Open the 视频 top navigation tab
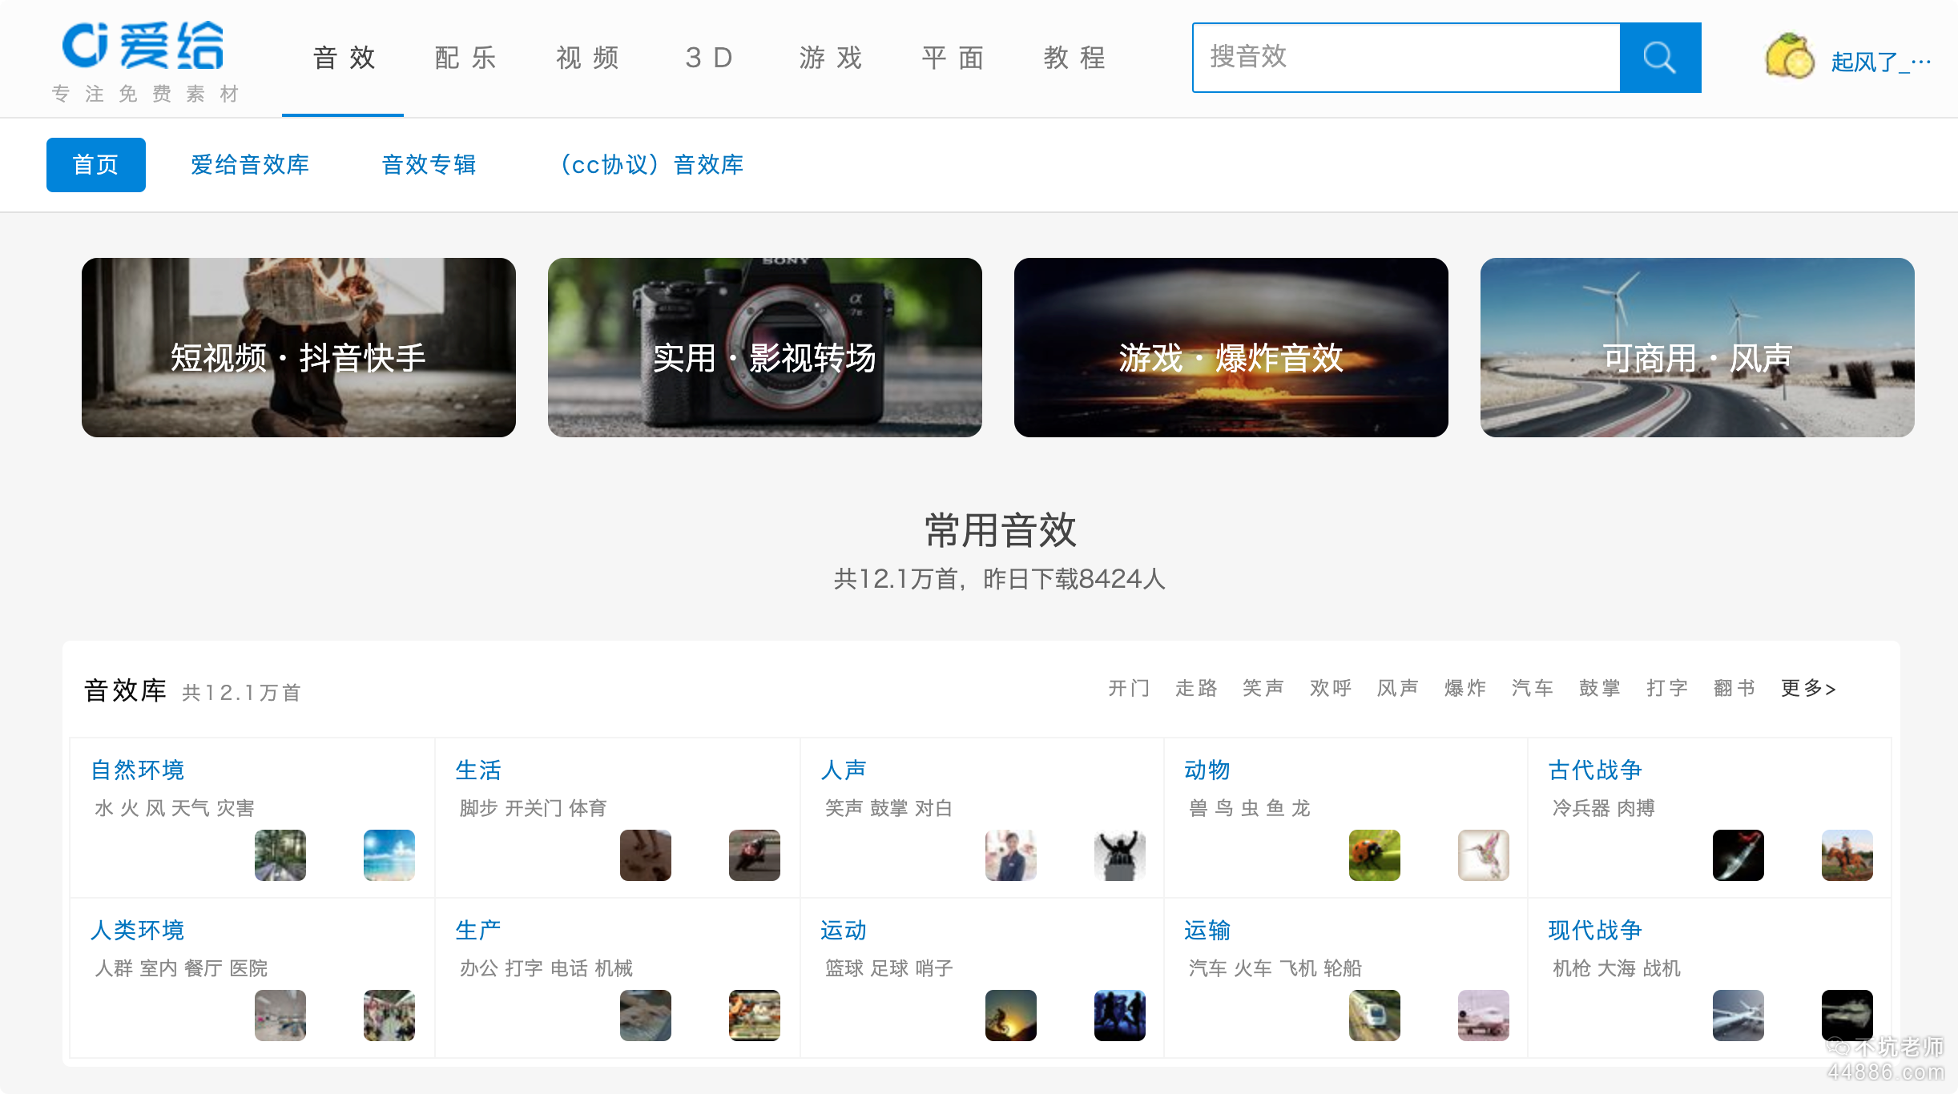This screenshot has height=1094, width=1958. (587, 58)
